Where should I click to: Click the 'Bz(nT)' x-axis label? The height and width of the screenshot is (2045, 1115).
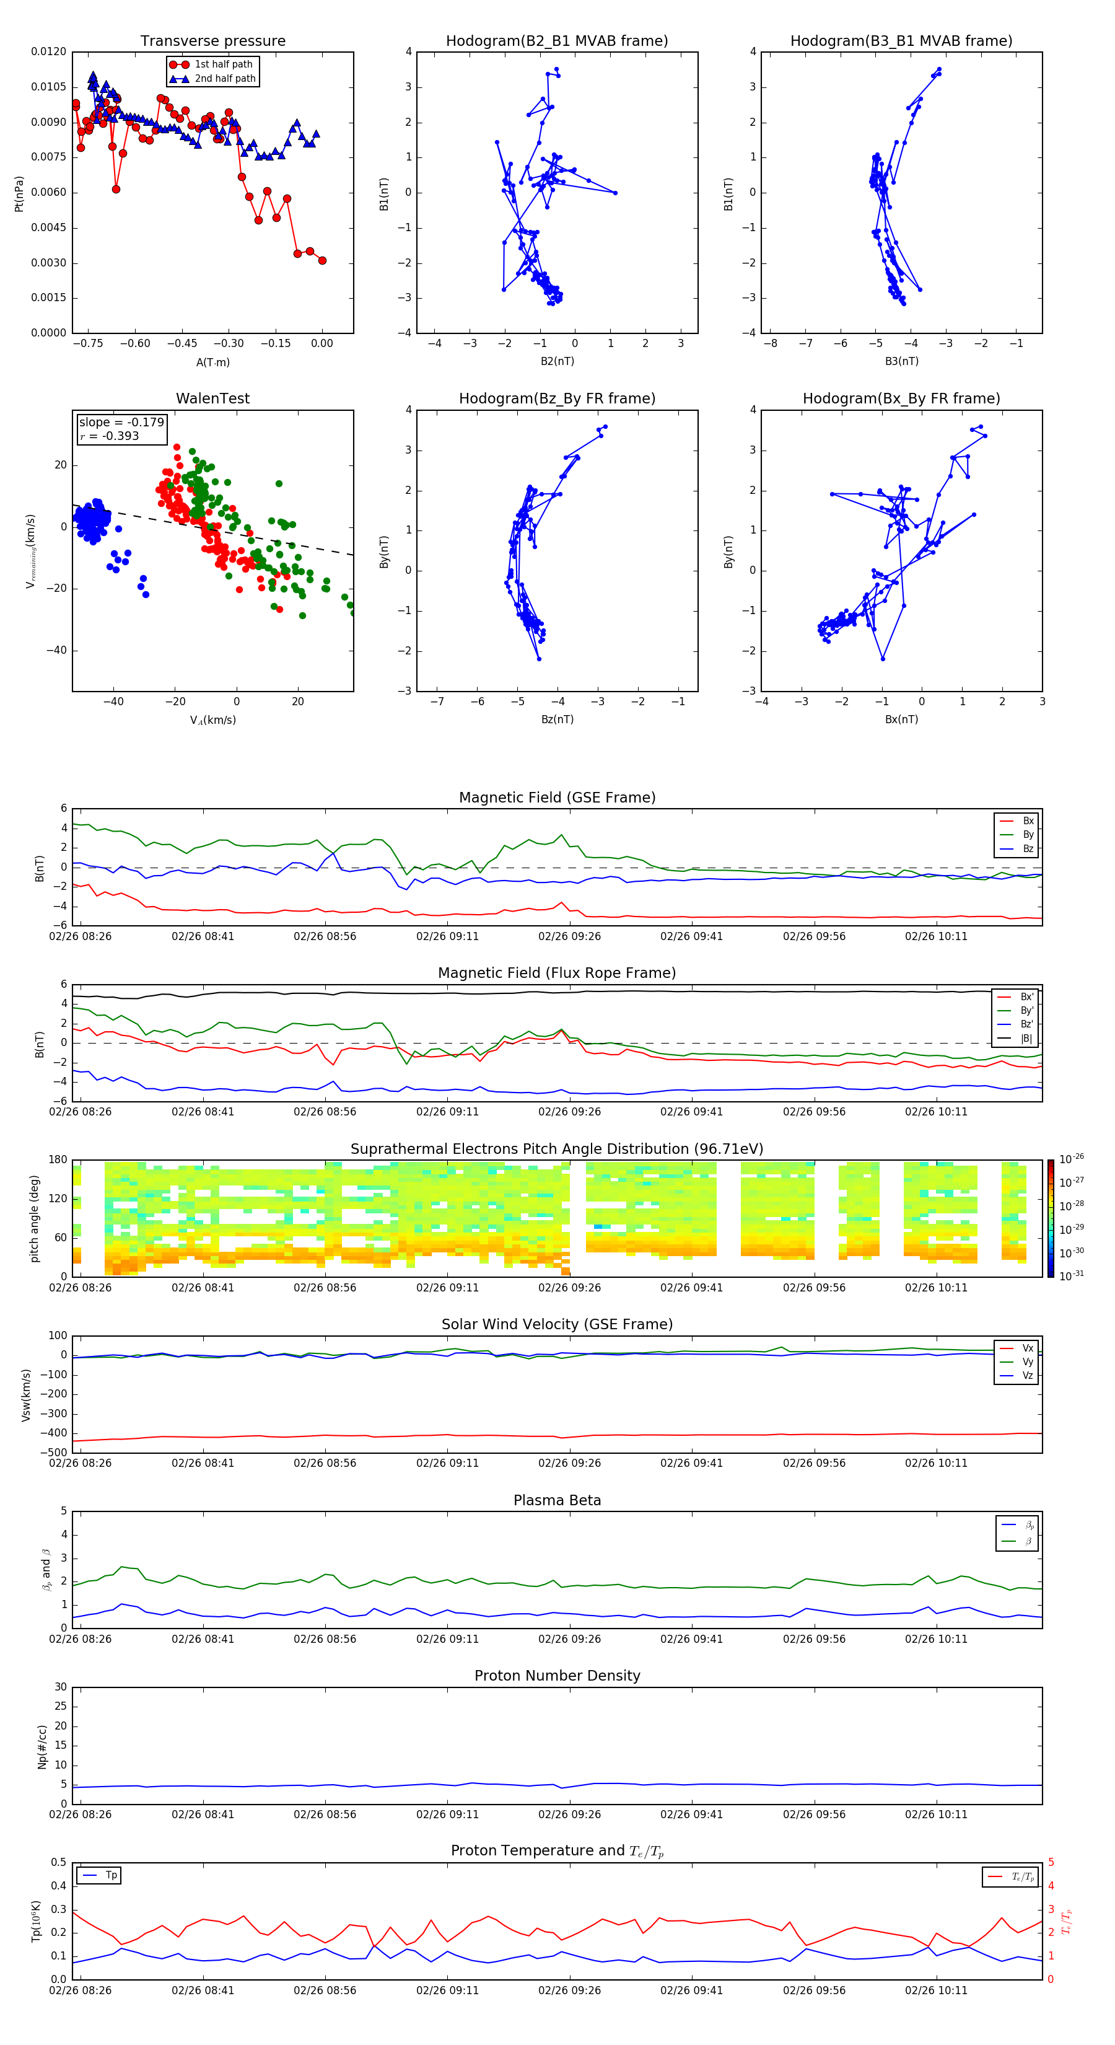pos(557,719)
